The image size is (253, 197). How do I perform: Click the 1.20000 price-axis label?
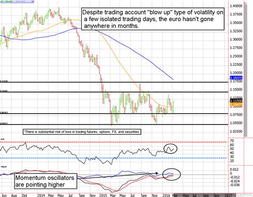tap(236, 73)
